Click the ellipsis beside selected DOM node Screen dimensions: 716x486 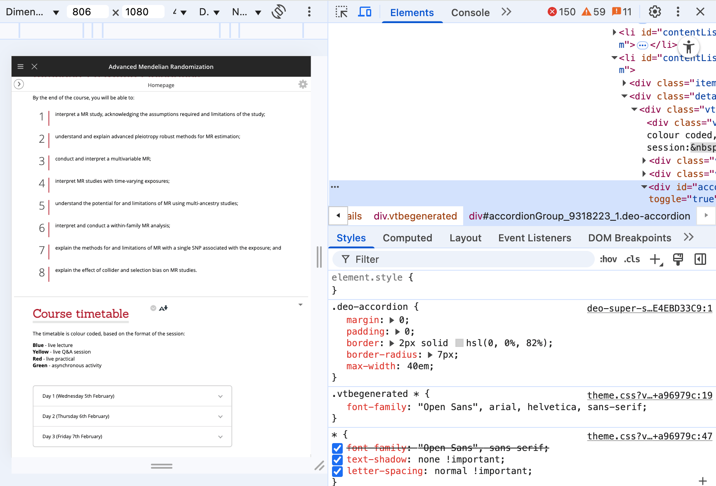tap(335, 187)
